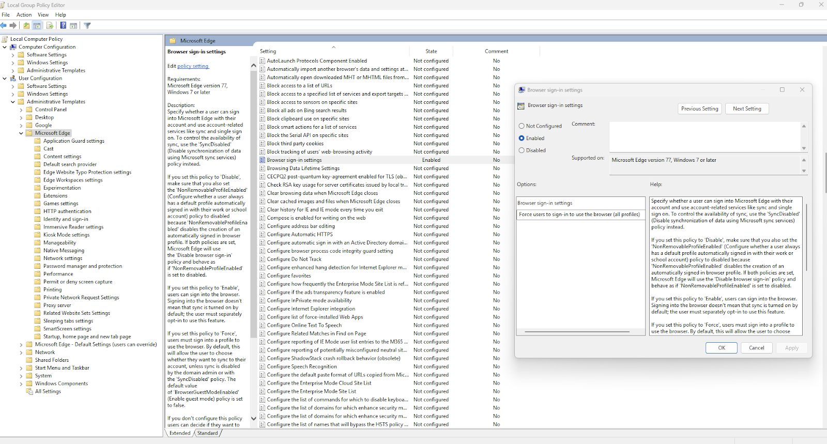Open the Help menu

[60, 15]
